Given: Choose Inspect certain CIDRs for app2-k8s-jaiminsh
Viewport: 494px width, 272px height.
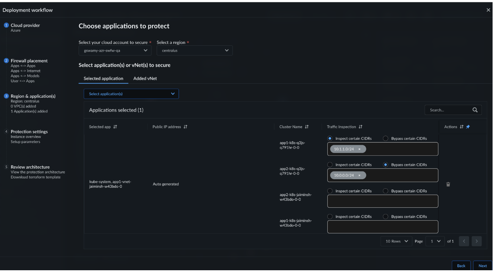Looking at the screenshot, I should [x=330, y=191].
